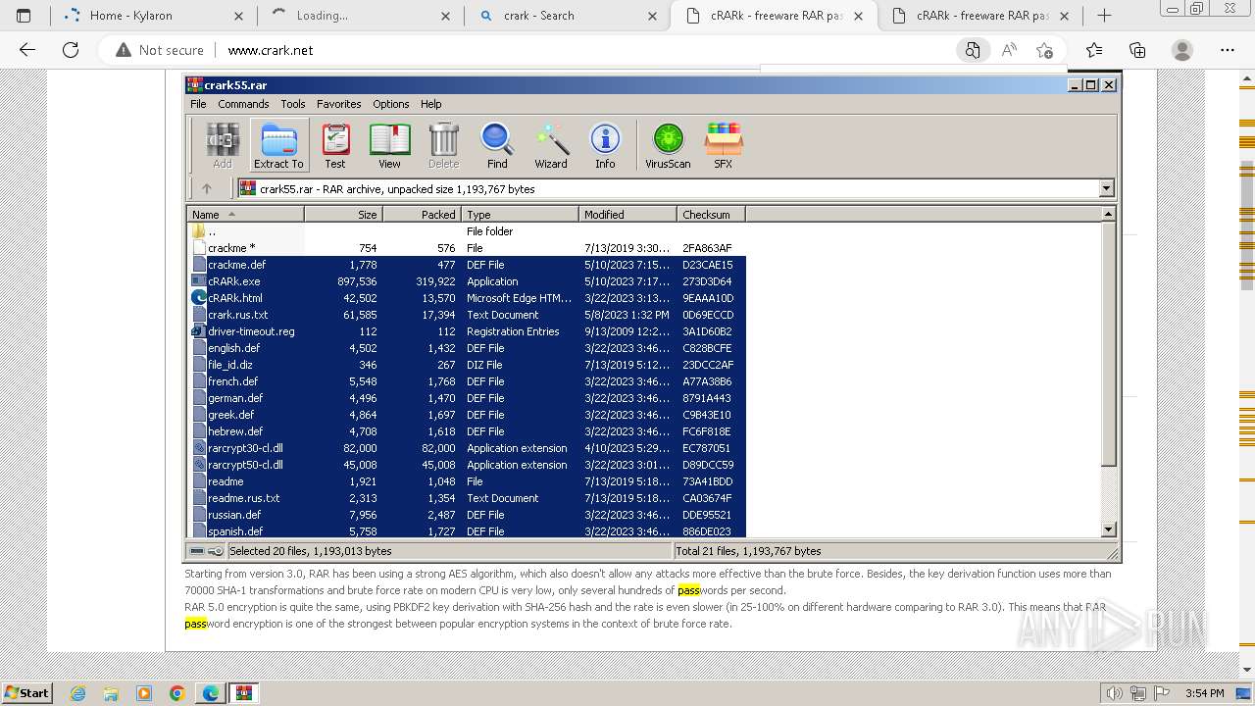Image resolution: width=1255 pixels, height=706 pixels.
Task: Sort files by Name column
Action: click(x=245, y=214)
